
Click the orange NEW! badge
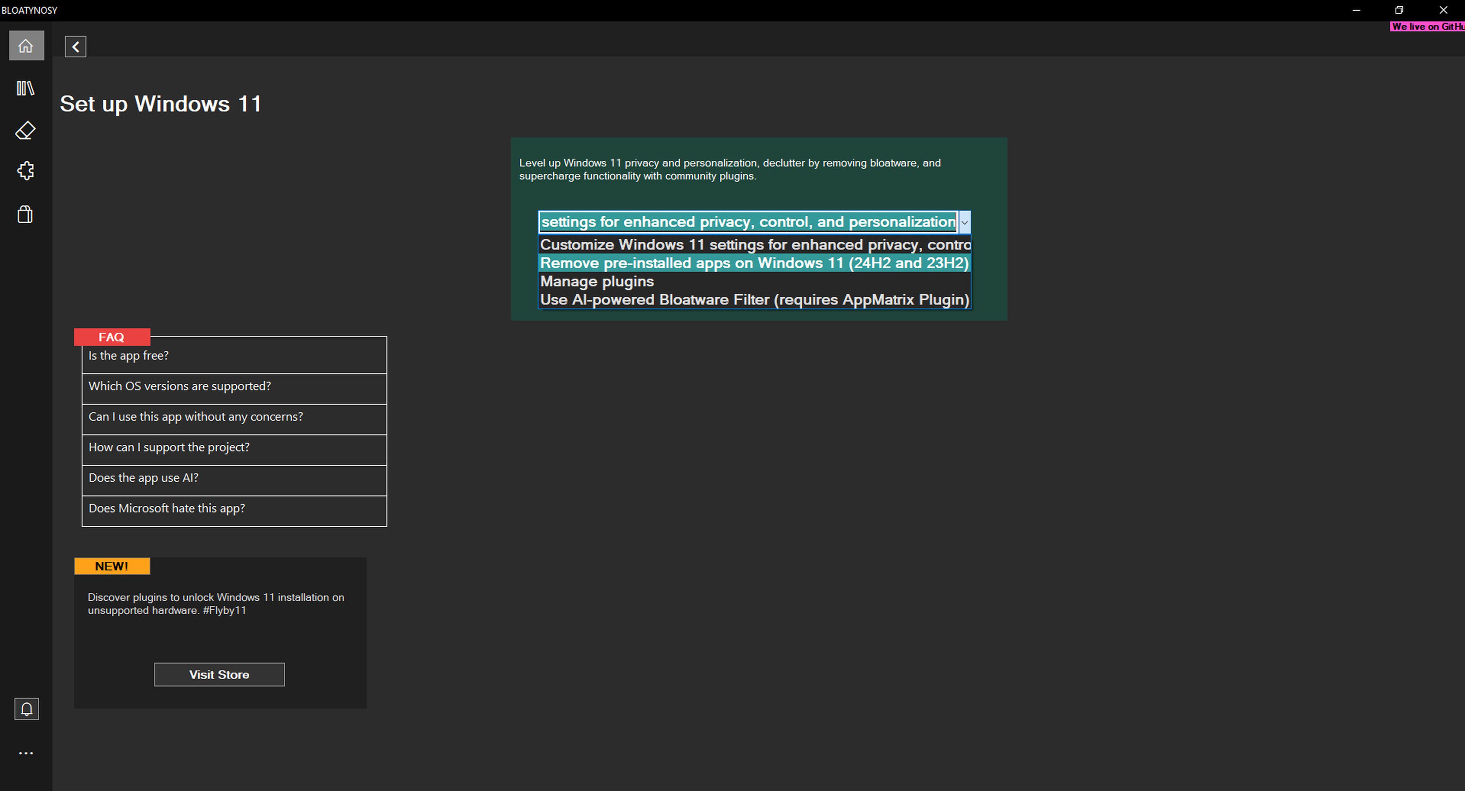(x=112, y=566)
